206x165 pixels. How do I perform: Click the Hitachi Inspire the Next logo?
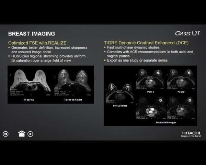click(x=191, y=134)
